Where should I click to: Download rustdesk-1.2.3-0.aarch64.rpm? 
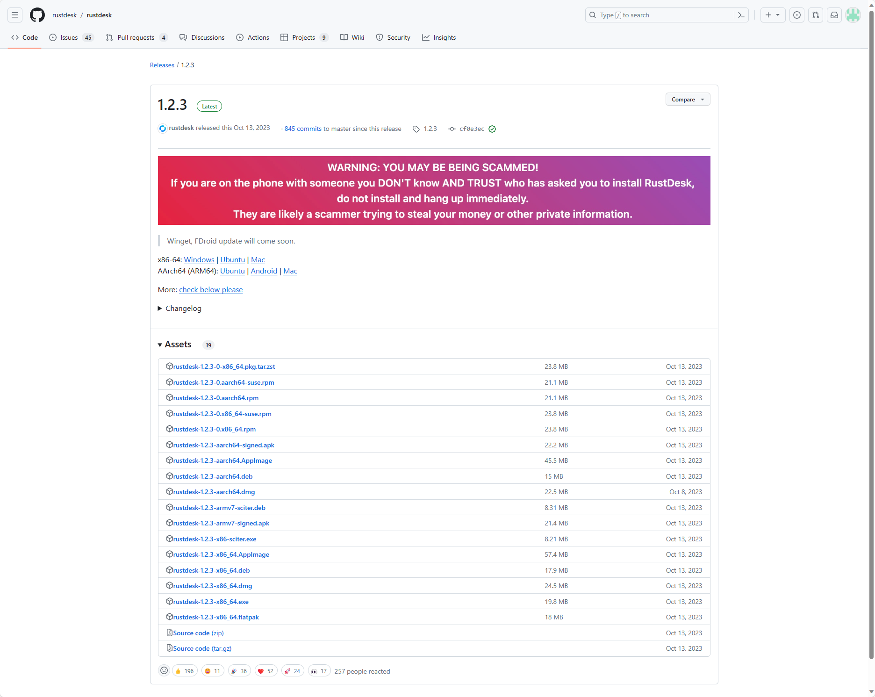pyautogui.click(x=215, y=398)
